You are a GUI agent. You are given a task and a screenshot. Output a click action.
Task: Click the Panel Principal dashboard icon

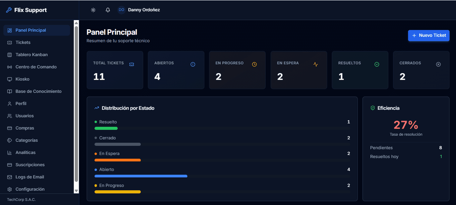[x=10, y=30]
